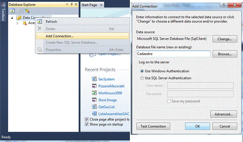Screen dimensions: 243x142
Task: Open the Advanced... connection settings
Action: click(224, 114)
